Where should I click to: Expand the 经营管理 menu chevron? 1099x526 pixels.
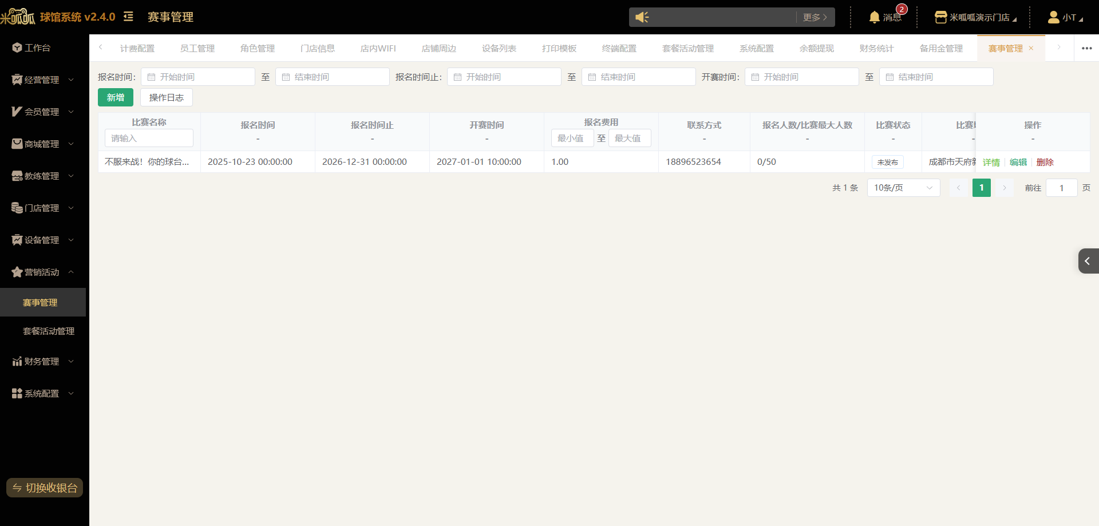tap(71, 80)
